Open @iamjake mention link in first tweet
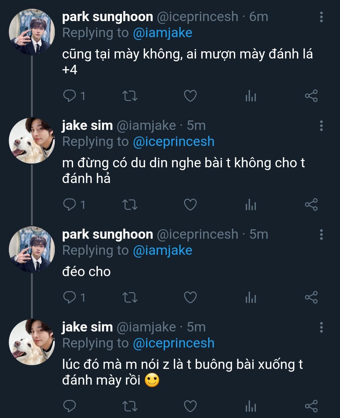The width and height of the screenshot is (340, 418). click(162, 33)
